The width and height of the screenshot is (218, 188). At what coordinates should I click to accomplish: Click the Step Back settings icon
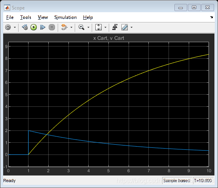coord(25,27)
